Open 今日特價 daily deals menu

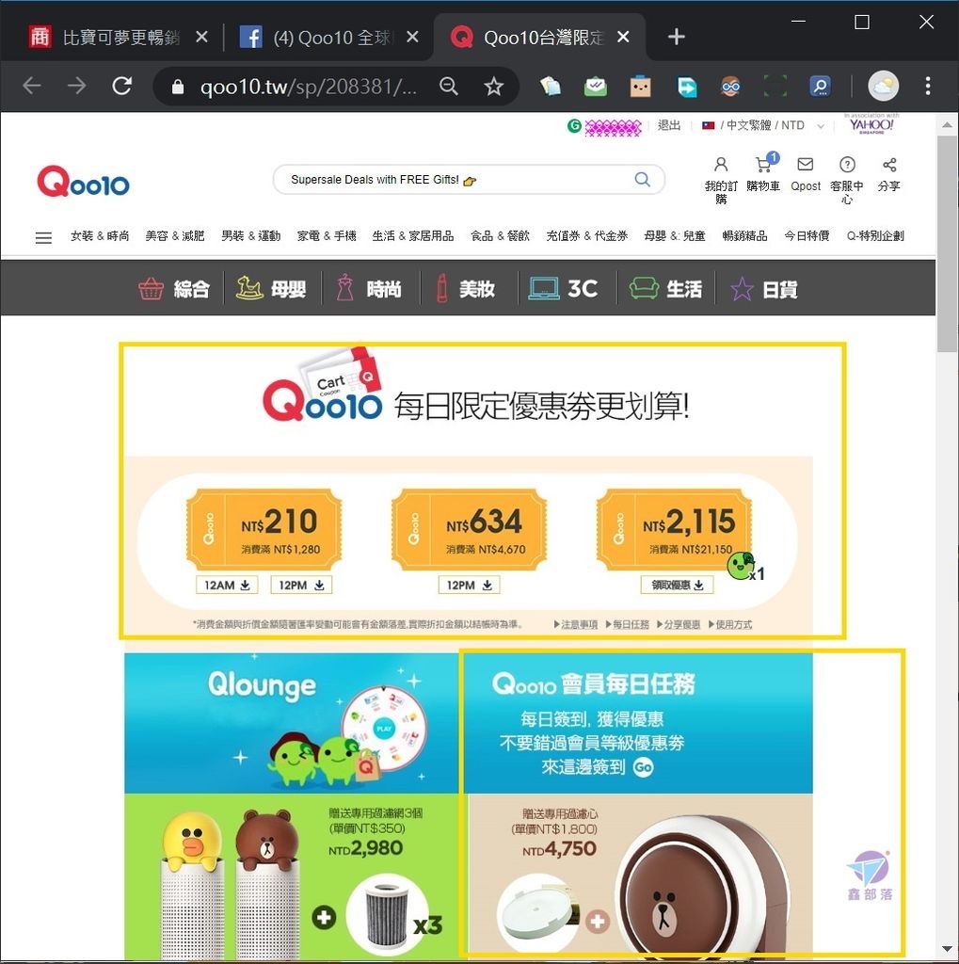tap(807, 236)
